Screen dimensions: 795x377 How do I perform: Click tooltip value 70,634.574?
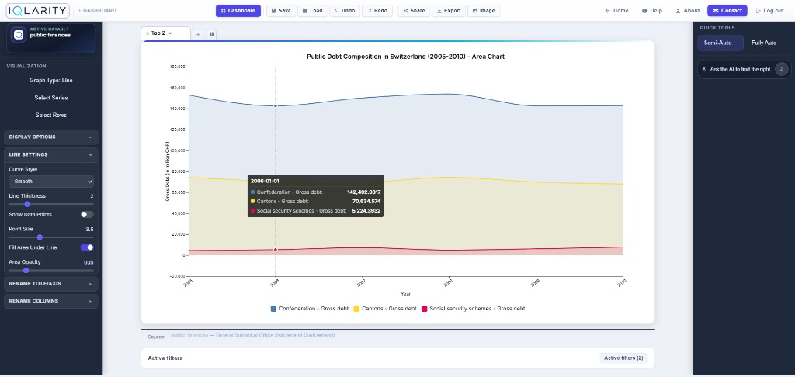click(x=366, y=202)
